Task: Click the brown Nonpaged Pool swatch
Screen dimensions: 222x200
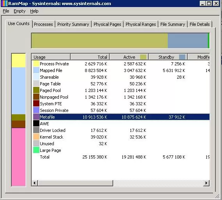Action: 36,97
